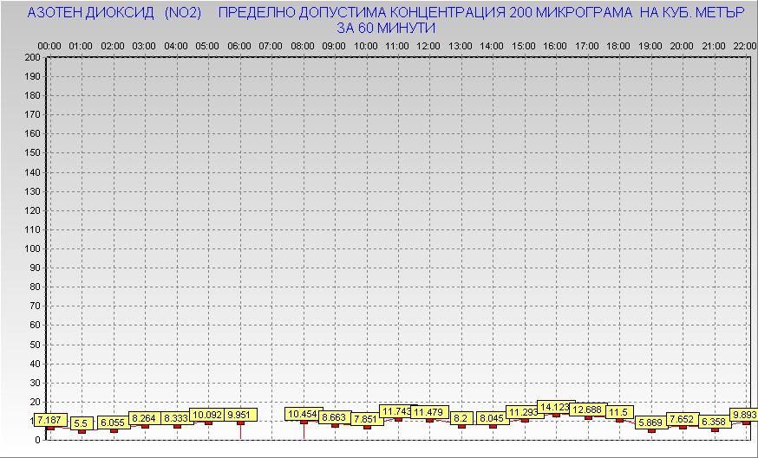Viewport: 758px width, 458px height.
Task: Click the 8.2 data label
Action: pyautogui.click(x=461, y=418)
